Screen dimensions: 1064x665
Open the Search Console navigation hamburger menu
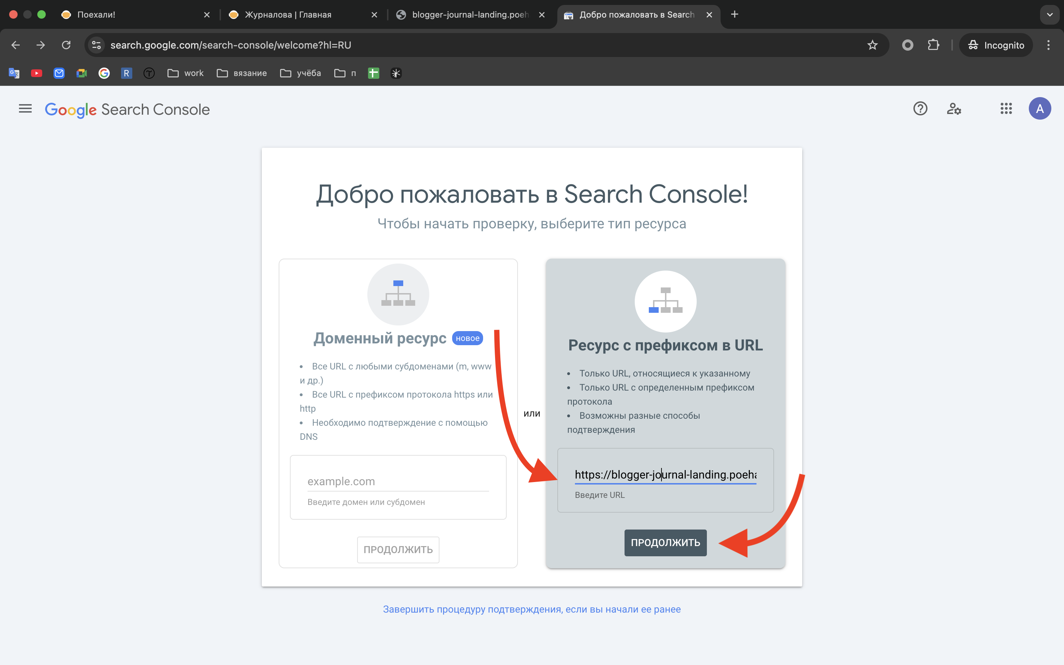tap(25, 109)
